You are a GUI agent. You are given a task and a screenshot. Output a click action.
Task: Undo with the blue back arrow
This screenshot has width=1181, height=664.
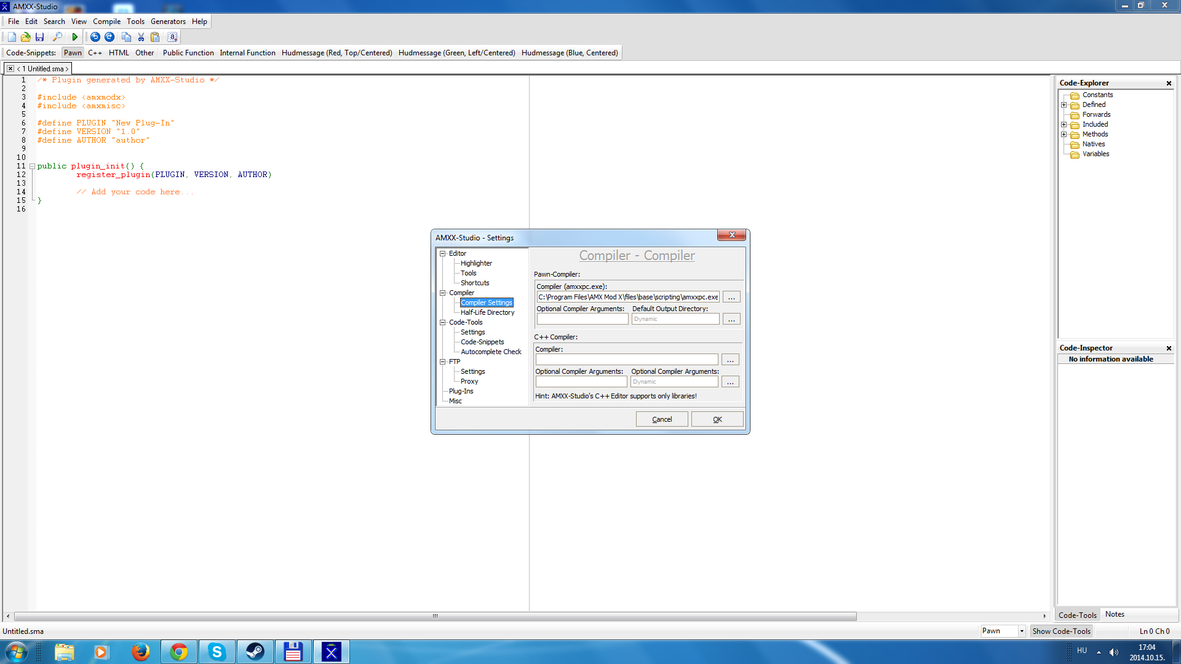pos(95,37)
